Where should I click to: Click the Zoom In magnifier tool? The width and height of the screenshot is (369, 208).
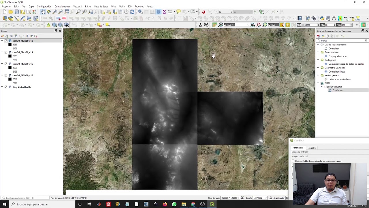(x=55, y=12)
